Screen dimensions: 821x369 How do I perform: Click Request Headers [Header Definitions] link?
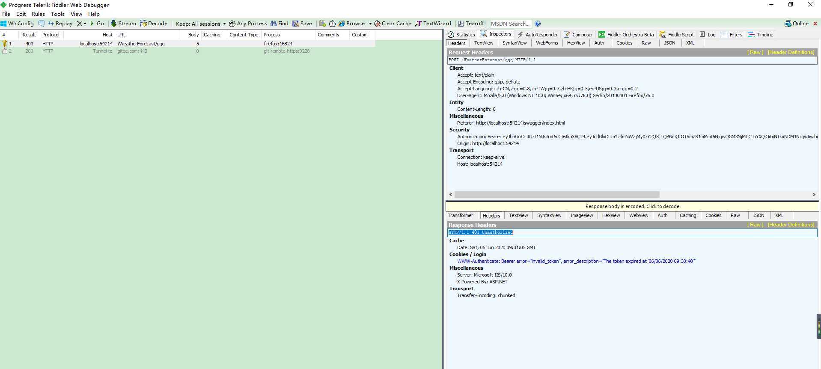coord(791,52)
